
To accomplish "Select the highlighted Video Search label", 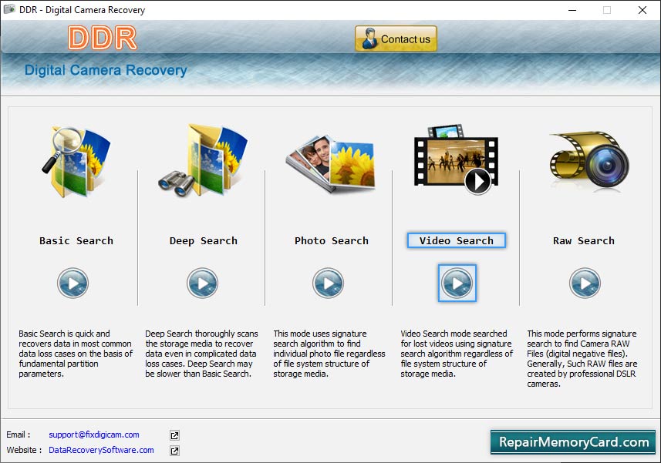I will pyautogui.click(x=456, y=240).
